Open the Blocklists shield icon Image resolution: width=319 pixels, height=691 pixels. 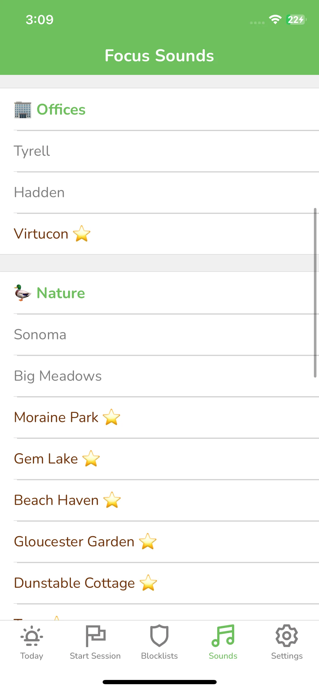(x=159, y=636)
